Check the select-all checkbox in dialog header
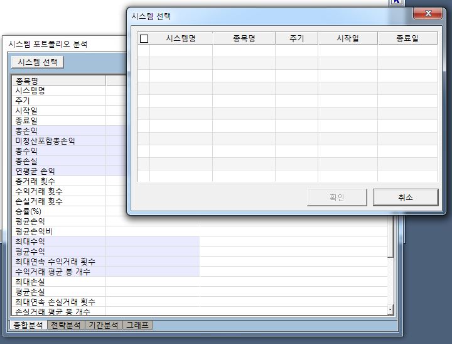This screenshot has height=344, width=452. 144,38
